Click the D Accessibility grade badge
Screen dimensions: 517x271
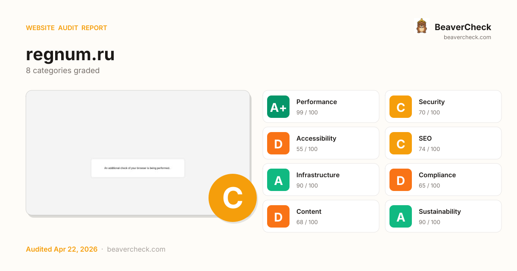coord(278,143)
